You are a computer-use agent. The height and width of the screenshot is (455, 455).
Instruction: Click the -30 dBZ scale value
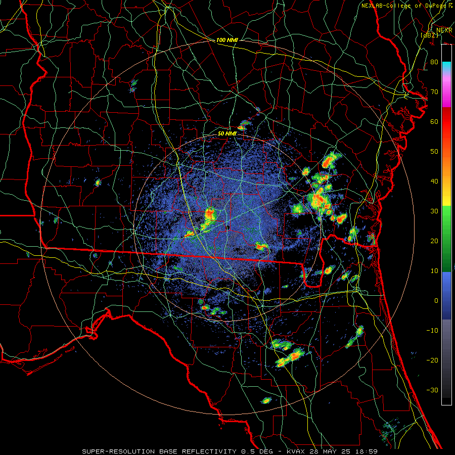[x=432, y=390]
